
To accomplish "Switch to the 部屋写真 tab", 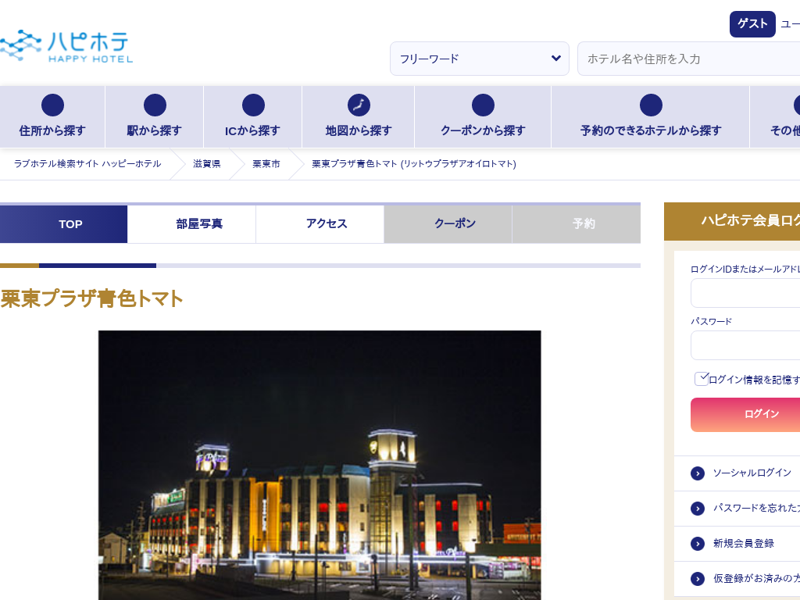I will [x=192, y=224].
